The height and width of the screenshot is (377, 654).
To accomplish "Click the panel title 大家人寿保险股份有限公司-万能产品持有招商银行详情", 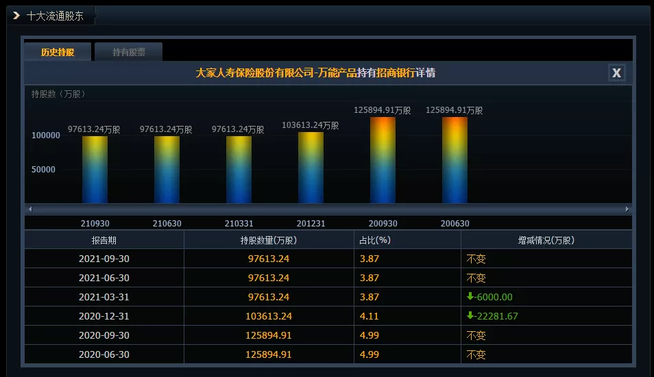I will (315, 73).
